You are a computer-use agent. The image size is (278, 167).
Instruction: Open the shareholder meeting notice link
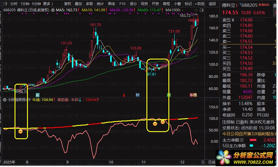(x=249, y=134)
